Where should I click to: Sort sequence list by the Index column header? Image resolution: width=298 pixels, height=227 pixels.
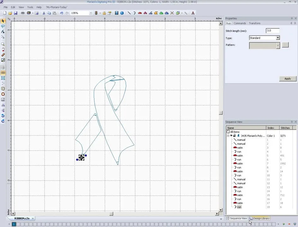[x=273, y=128]
